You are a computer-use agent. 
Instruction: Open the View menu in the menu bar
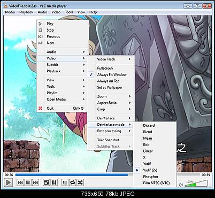(x=81, y=12)
